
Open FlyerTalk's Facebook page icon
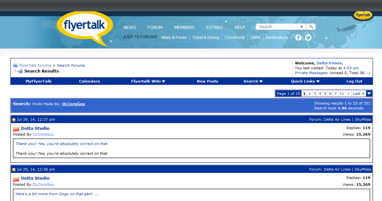[298, 38]
